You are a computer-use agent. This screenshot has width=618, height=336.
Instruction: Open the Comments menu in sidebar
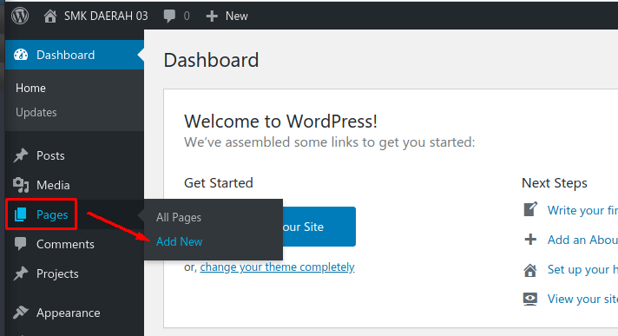pos(65,245)
